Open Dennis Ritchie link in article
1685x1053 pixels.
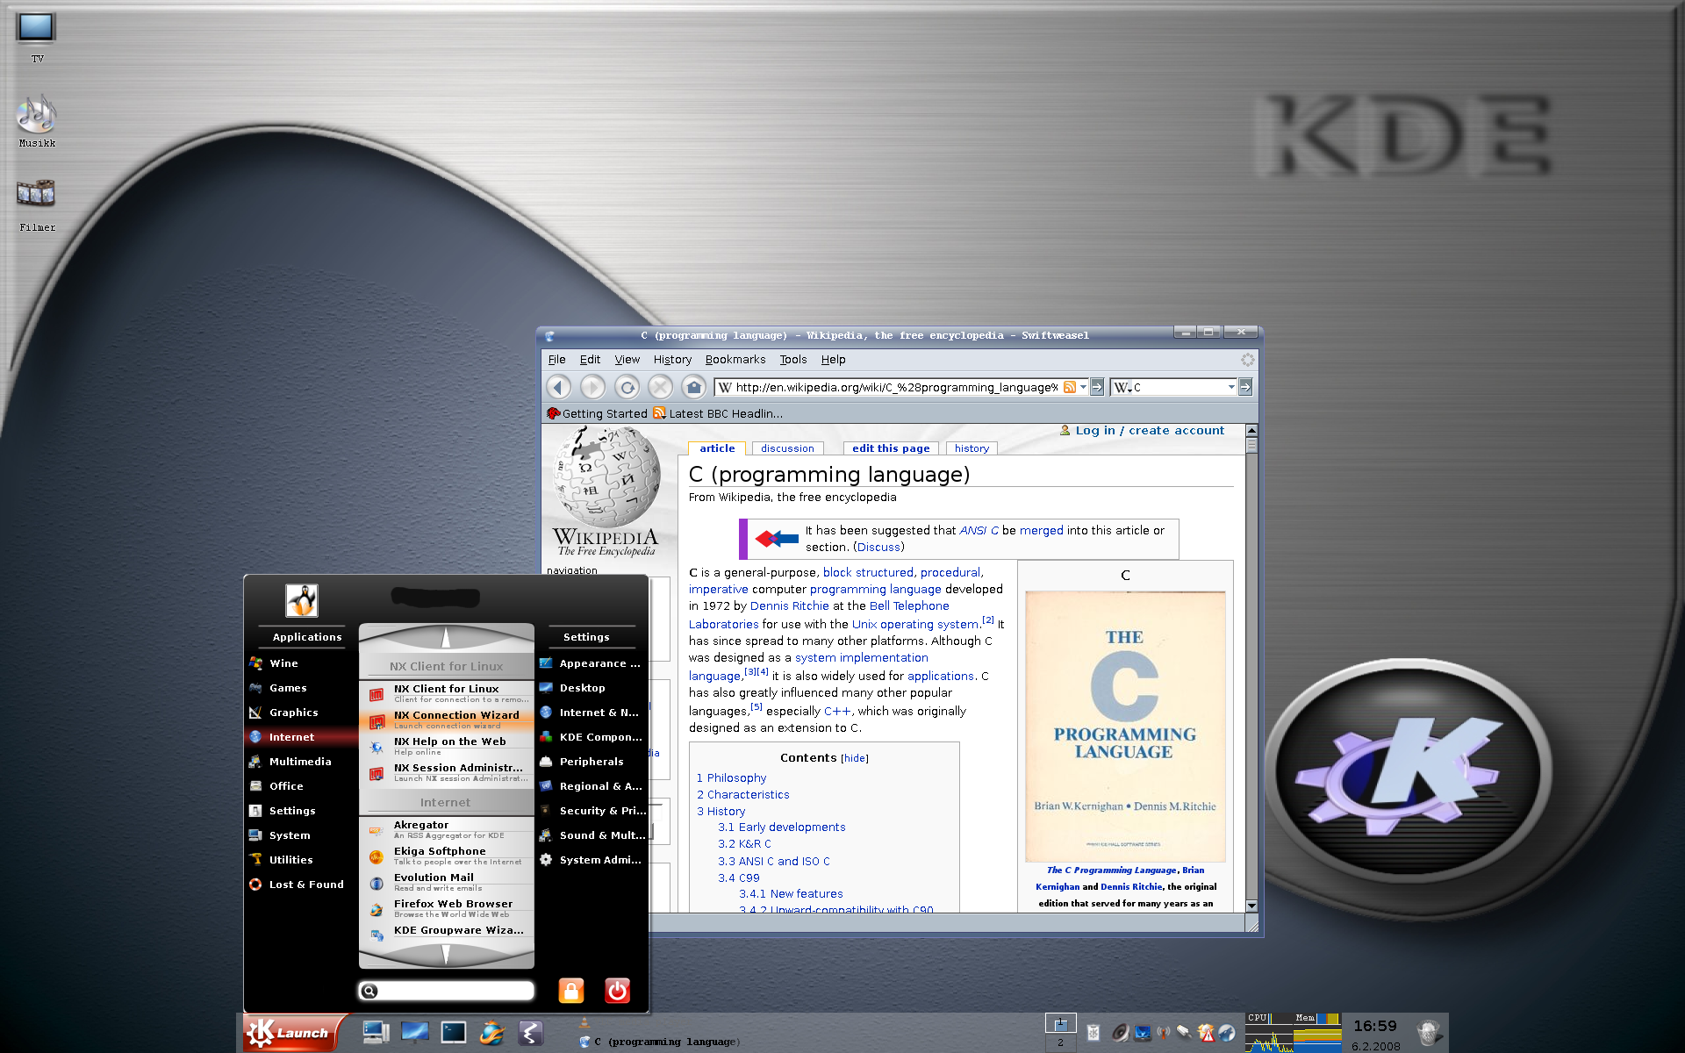pyautogui.click(x=789, y=605)
